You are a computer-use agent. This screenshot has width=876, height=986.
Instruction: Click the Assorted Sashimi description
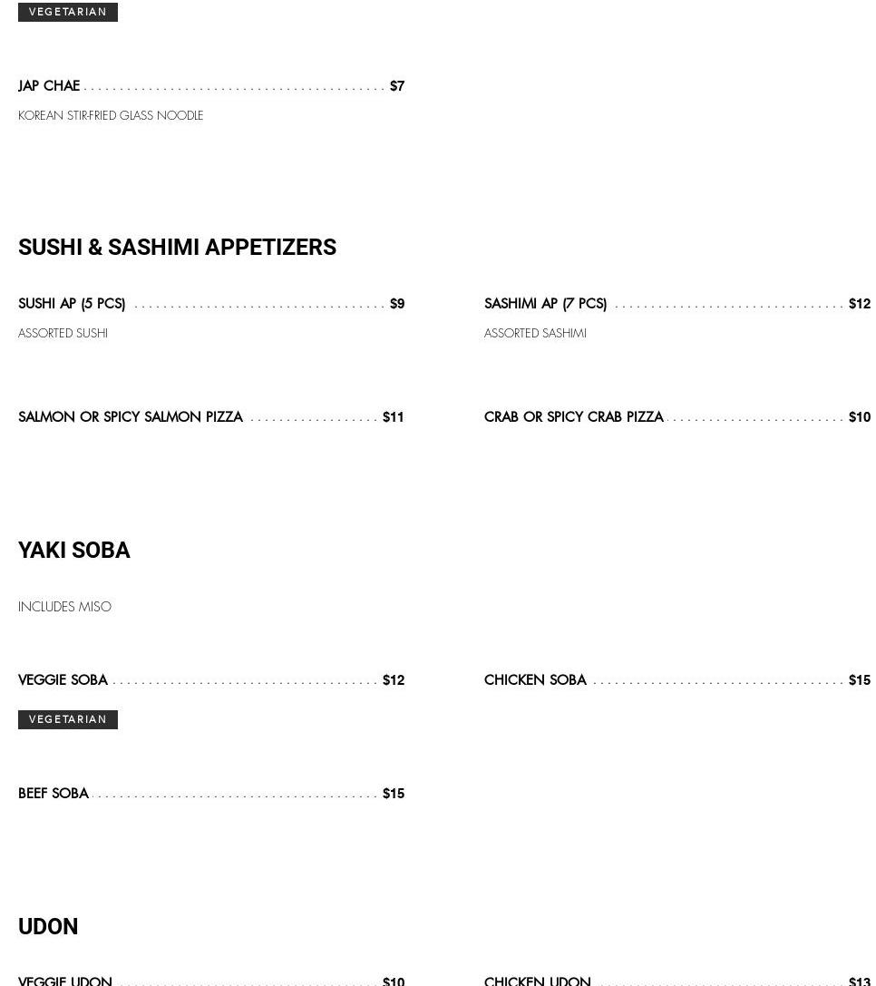535,334
